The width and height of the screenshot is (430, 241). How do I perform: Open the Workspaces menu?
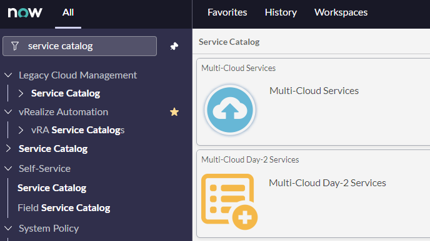click(x=341, y=12)
